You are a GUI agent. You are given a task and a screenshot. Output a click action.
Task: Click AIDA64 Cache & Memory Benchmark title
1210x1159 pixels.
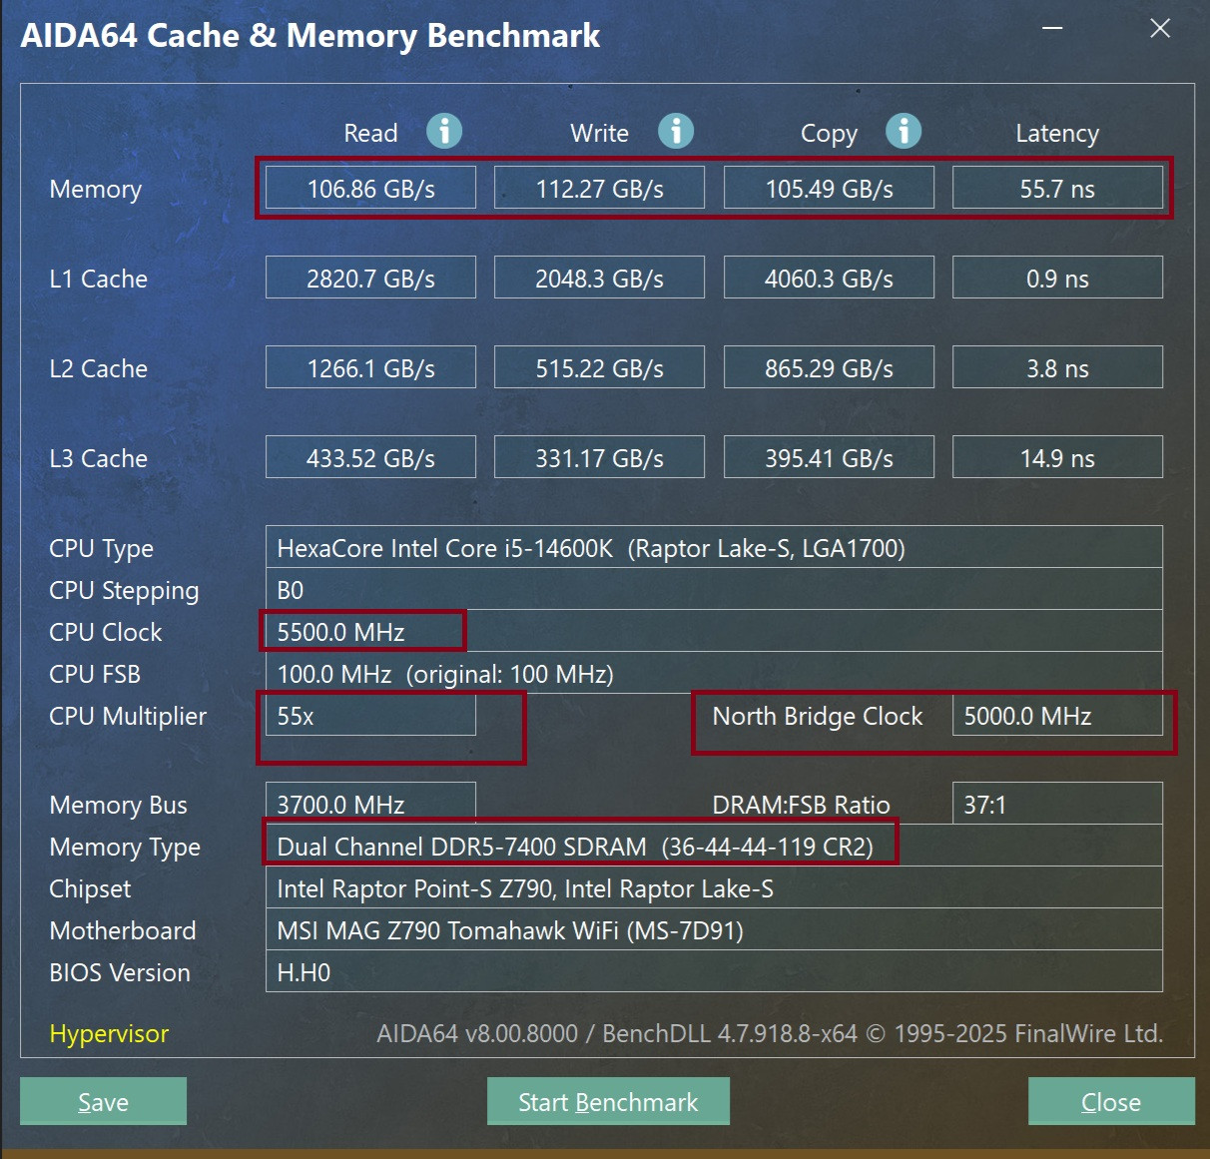pyautogui.click(x=310, y=35)
